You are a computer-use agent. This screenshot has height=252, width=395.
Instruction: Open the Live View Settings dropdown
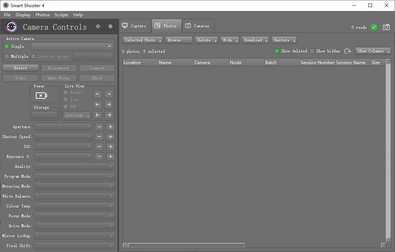pos(77,115)
